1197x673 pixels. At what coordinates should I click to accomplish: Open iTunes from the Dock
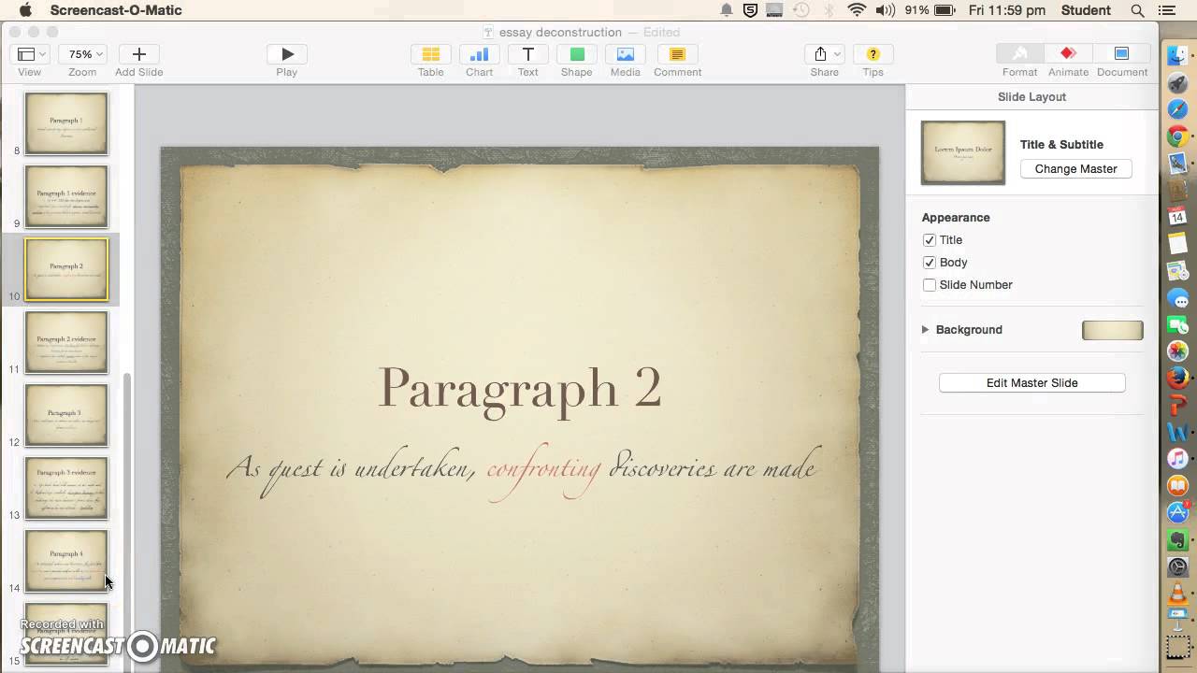[1177, 459]
